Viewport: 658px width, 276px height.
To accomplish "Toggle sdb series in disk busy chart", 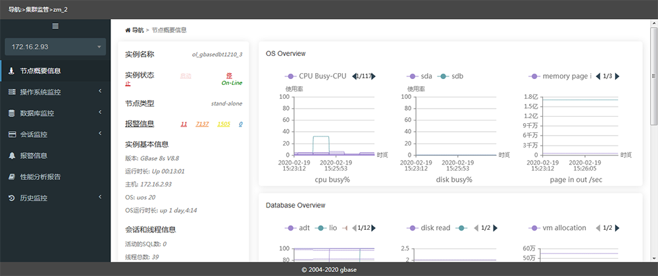I will 451,76.
